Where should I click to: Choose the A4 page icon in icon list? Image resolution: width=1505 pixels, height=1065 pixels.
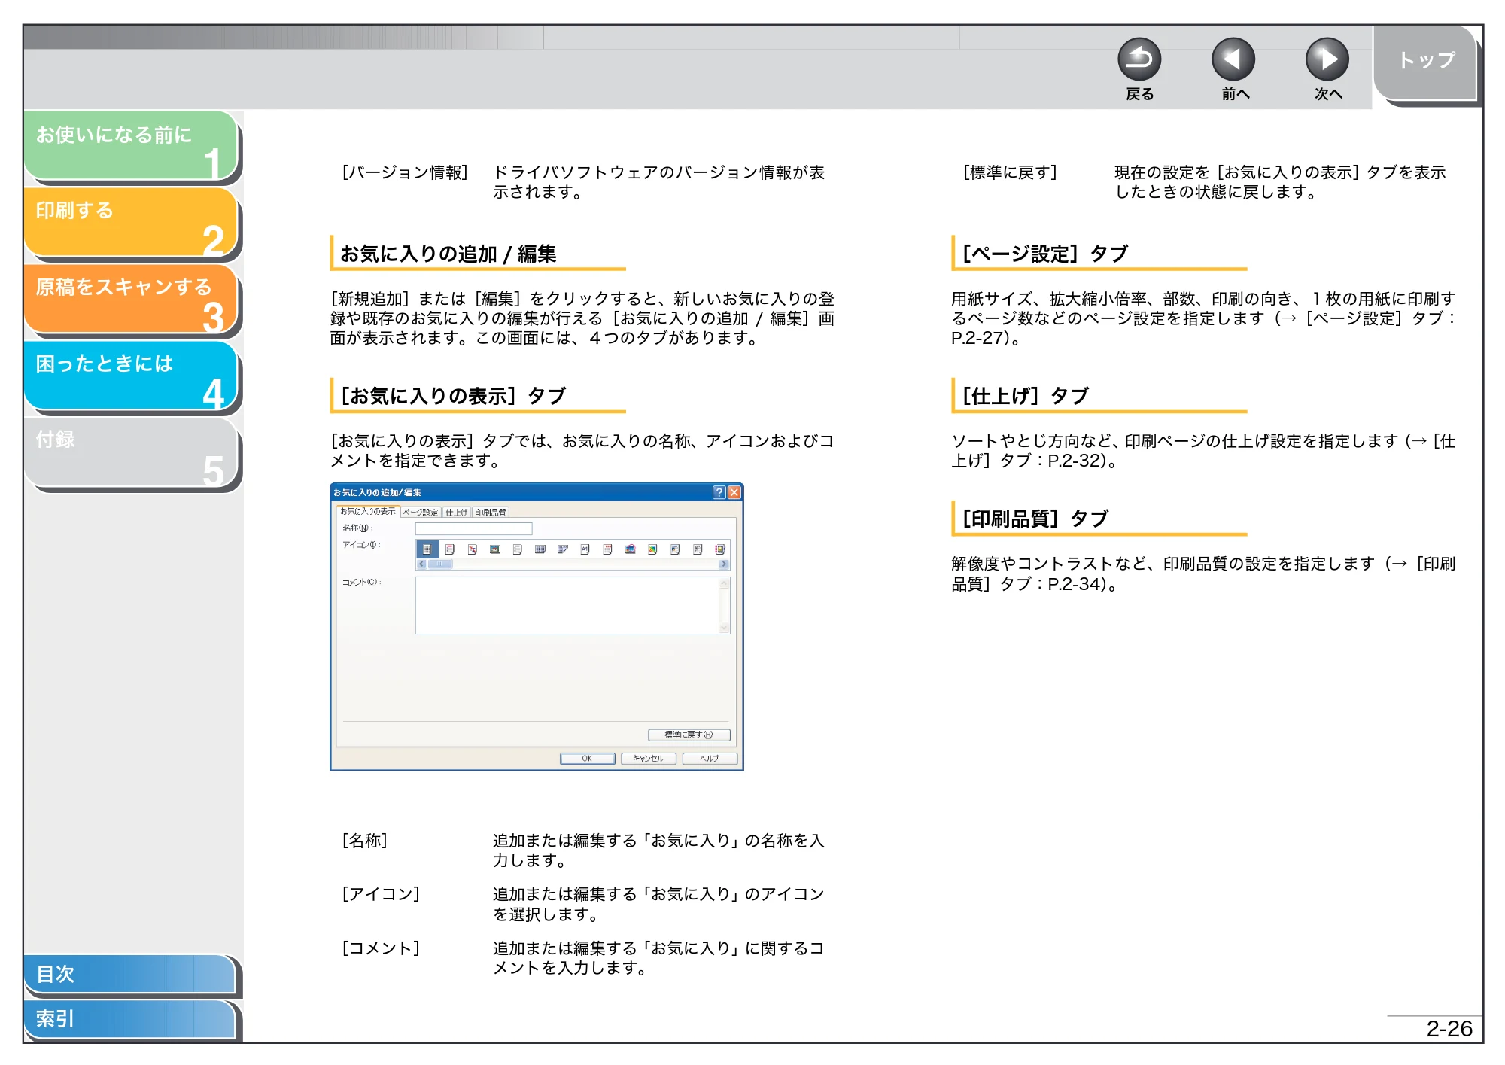(585, 549)
